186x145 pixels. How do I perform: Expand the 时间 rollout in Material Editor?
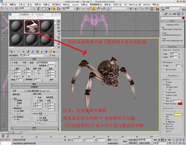coord(34,128)
